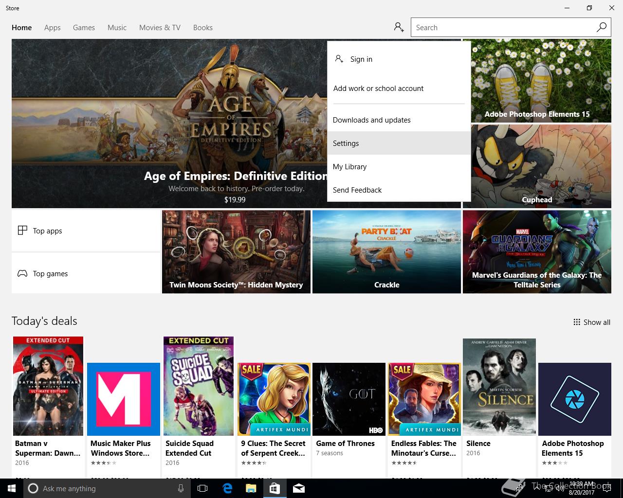Click Sign in on the account menu
The width and height of the screenshot is (623, 498).
point(361,59)
